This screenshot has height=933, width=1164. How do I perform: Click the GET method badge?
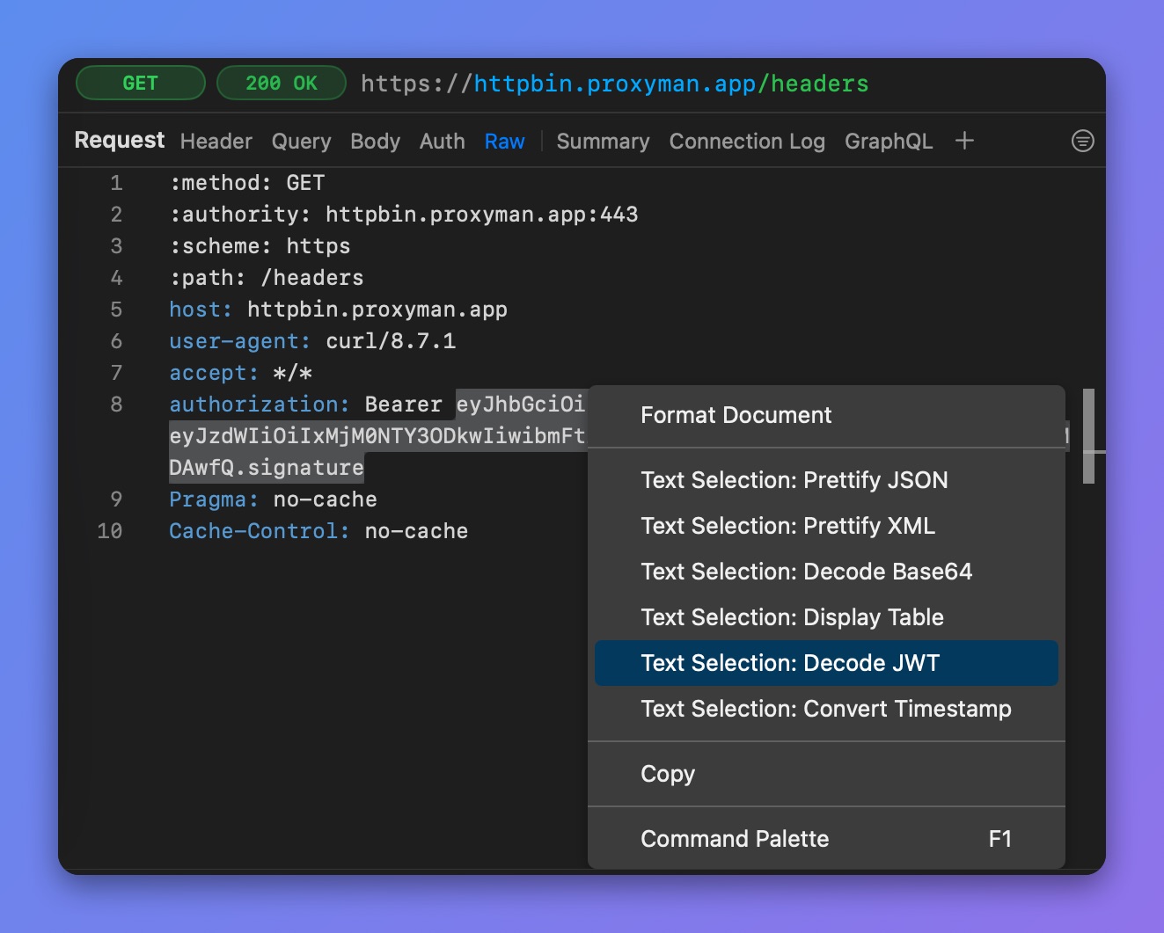(141, 84)
